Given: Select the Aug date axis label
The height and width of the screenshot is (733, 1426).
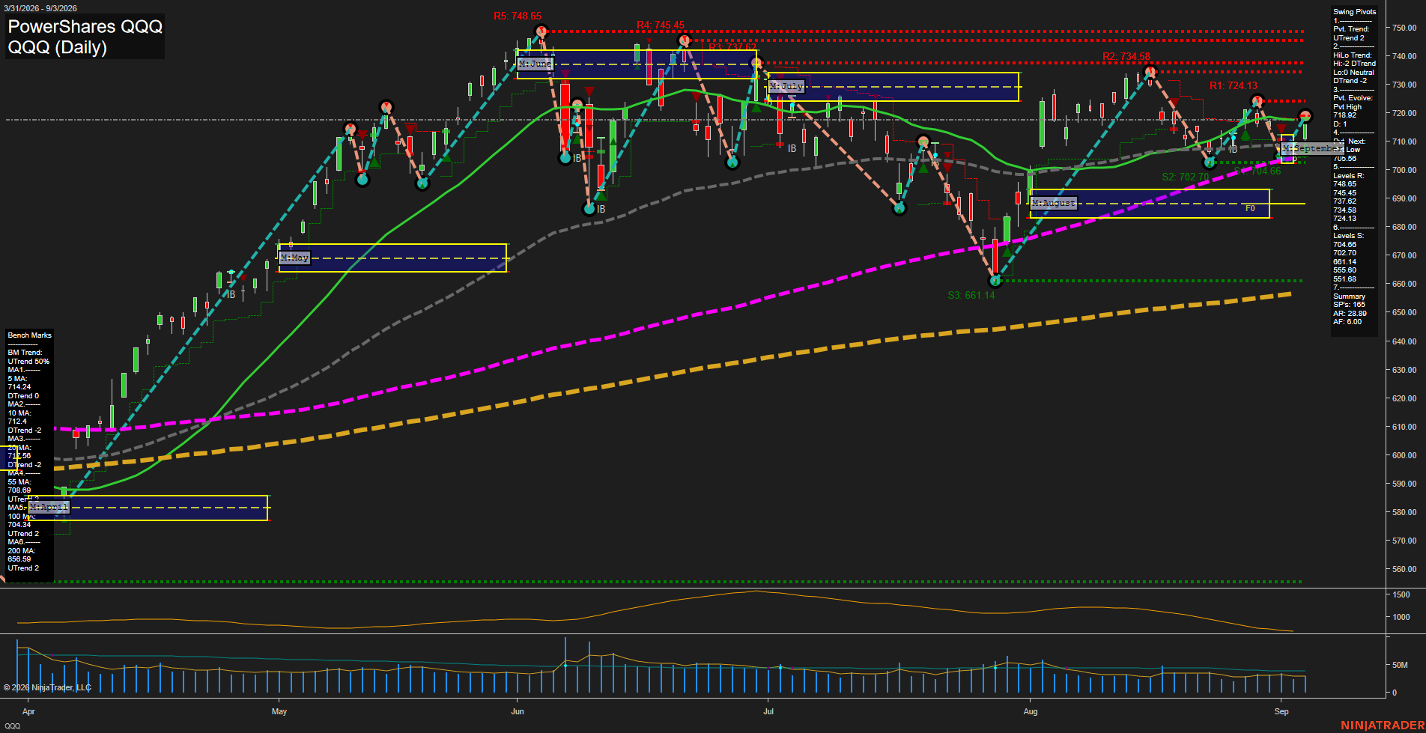Looking at the screenshot, I should pos(1031,711).
